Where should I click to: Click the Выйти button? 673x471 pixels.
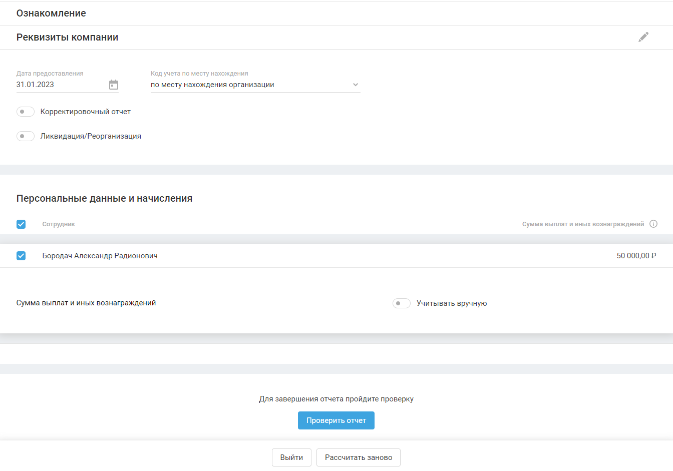pyautogui.click(x=291, y=457)
